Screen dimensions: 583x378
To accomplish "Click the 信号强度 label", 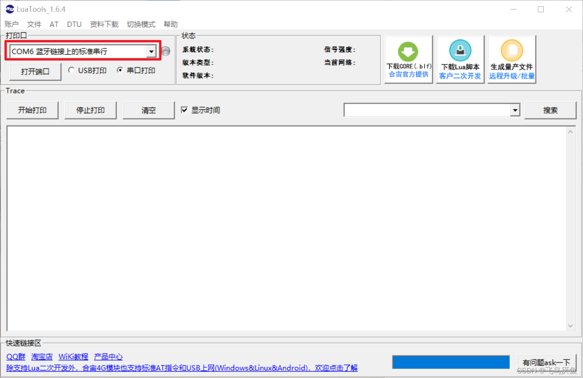I will coord(340,49).
